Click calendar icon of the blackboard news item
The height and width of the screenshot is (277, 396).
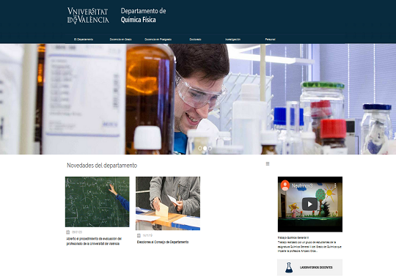tap(68, 232)
